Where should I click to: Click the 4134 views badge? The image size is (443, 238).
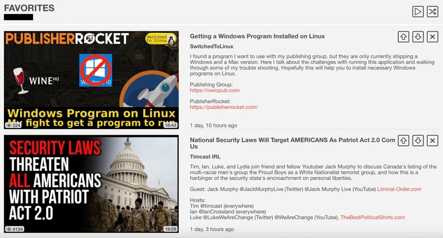click(15, 229)
